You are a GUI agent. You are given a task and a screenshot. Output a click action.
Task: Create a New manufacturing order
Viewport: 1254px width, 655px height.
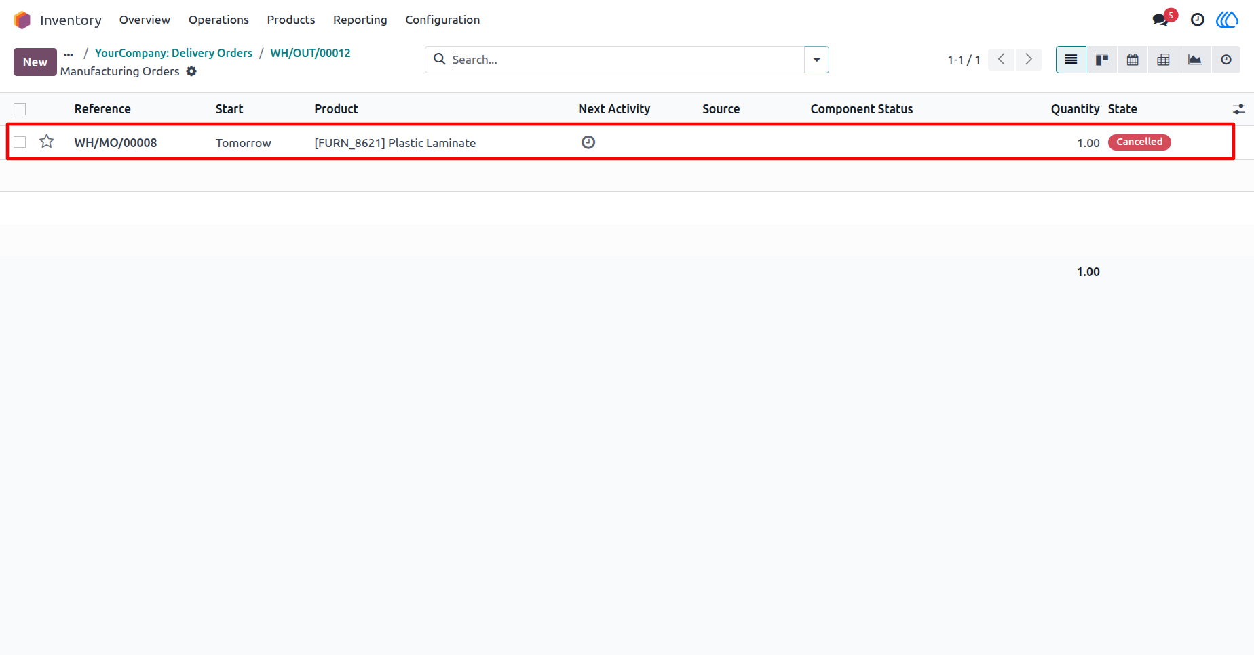35,62
